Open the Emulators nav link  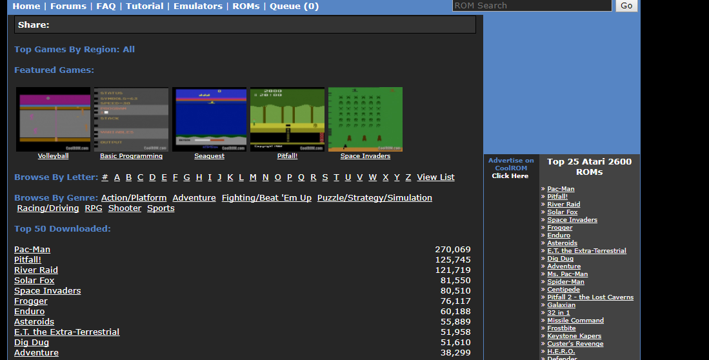tap(198, 6)
